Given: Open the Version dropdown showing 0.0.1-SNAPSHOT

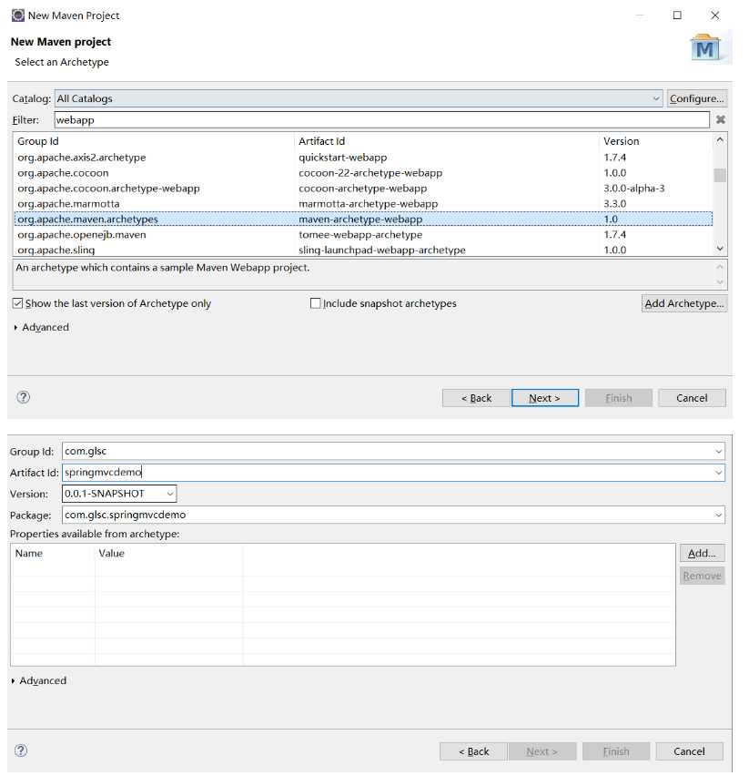Looking at the screenshot, I should tap(119, 494).
